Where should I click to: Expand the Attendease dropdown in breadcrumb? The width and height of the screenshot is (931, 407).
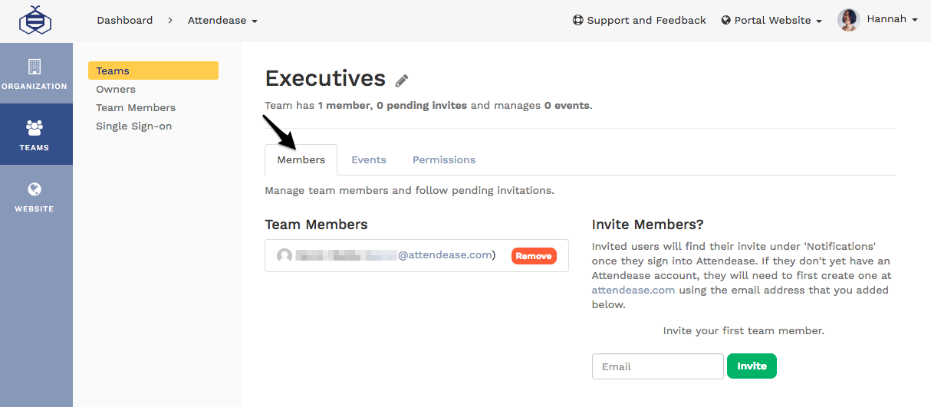click(222, 21)
